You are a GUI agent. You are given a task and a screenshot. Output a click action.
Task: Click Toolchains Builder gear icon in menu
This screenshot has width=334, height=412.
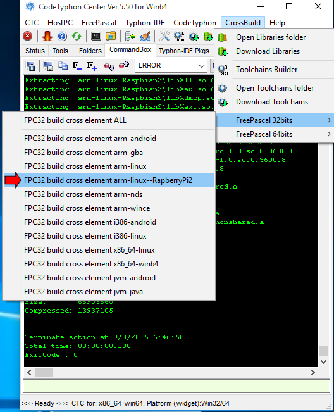point(223,70)
